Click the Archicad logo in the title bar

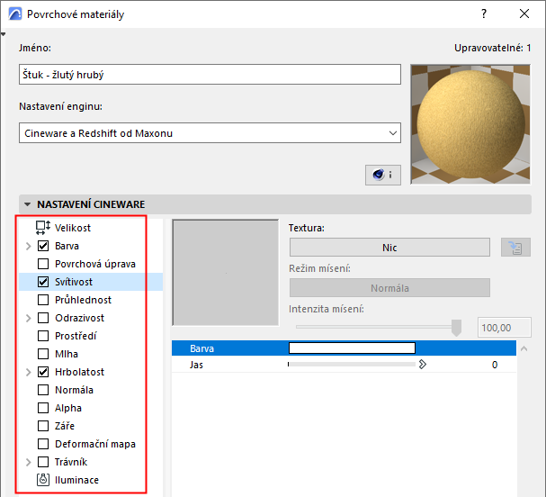click(x=15, y=14)
